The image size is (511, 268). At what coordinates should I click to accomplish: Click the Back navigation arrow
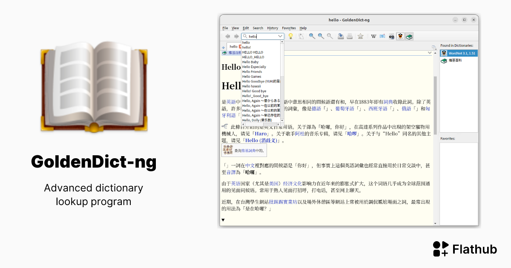point(228,36)
